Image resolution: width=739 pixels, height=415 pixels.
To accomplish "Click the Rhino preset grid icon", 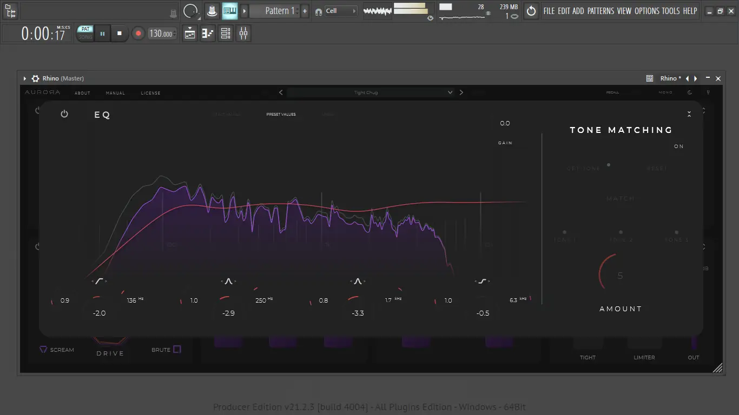I will click(650, 78).
